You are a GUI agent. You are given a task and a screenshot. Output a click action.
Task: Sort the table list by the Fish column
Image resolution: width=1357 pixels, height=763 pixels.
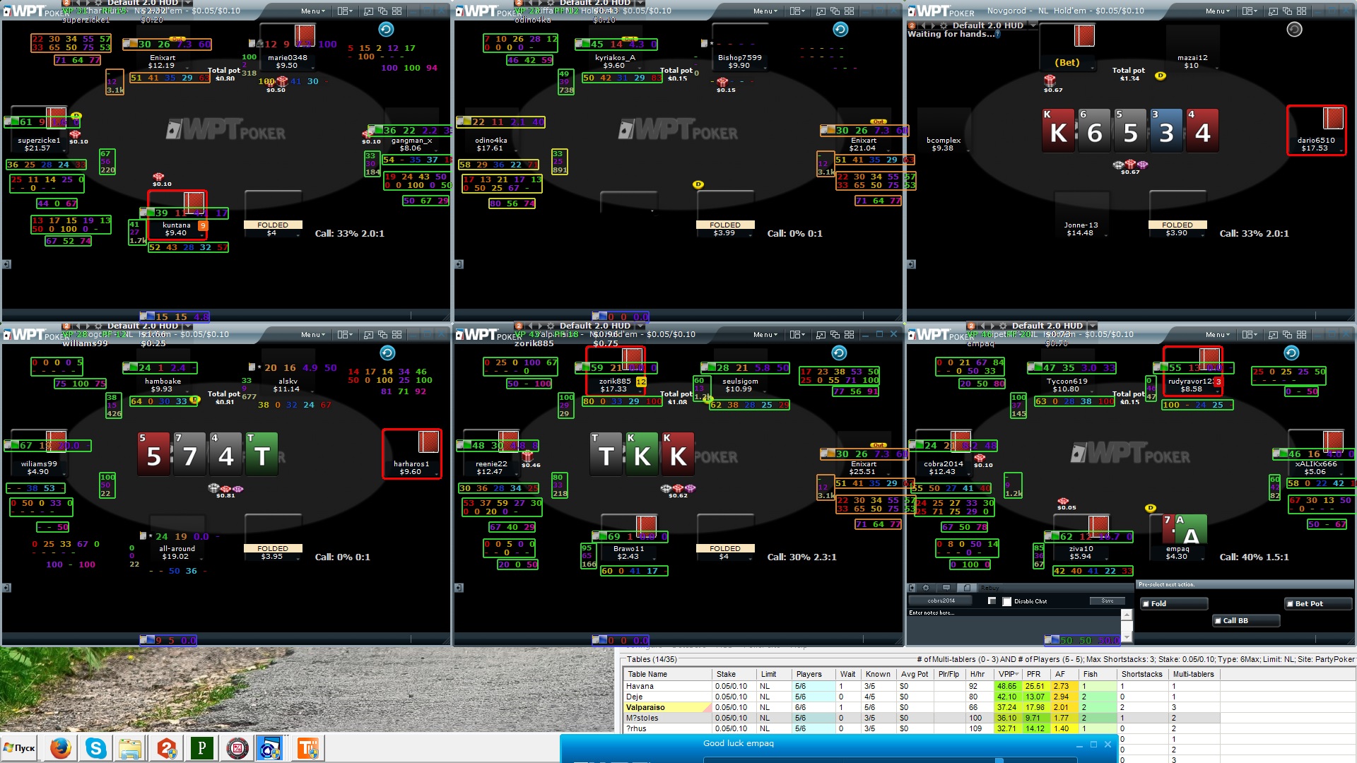1099,674
